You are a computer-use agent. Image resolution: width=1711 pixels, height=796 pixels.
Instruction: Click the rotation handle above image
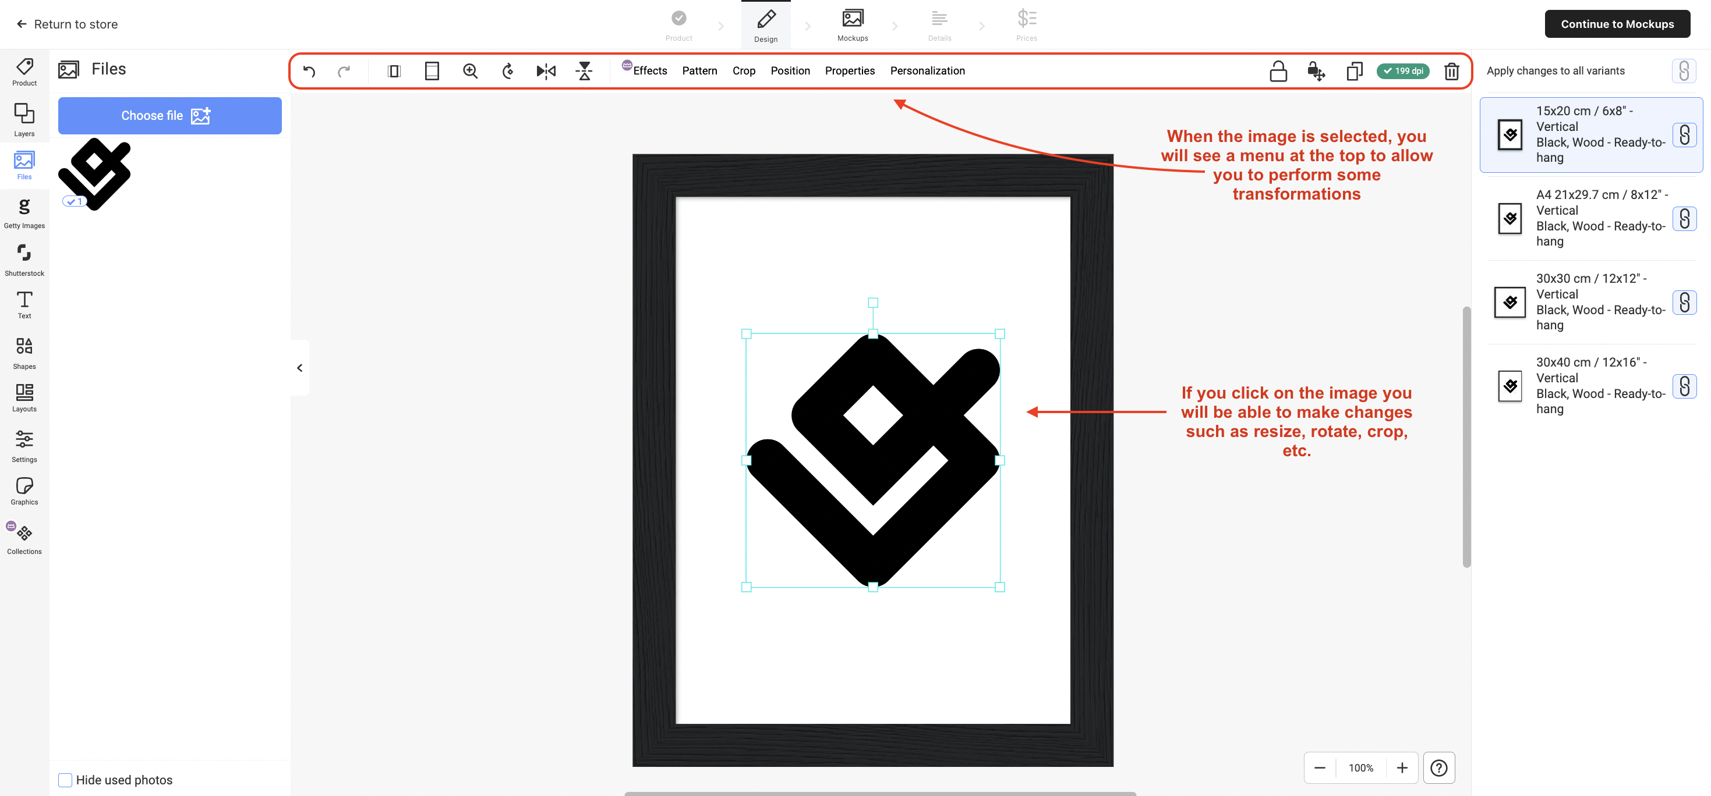[873, 303]
